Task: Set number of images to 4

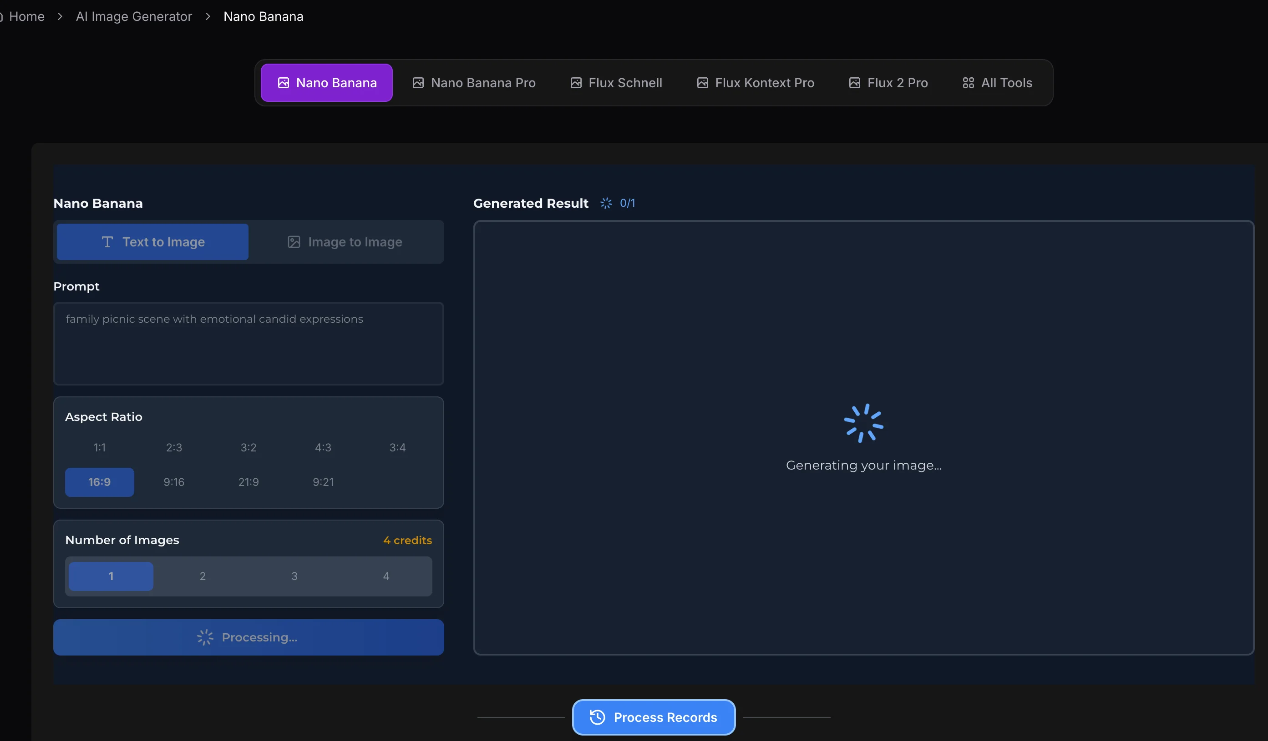Action: click(386, 576)
